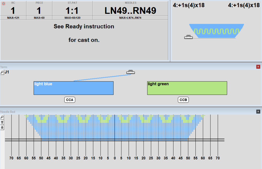This screenshot has height=169, width=262.
Task: Click the magnifier icon in Needle Bed panel
Action: (2, 117)
